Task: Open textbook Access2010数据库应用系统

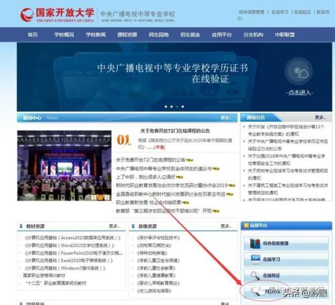Action: tap(73, 238)
